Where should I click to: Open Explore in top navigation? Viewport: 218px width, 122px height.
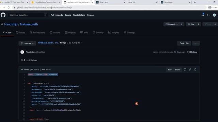91,15
